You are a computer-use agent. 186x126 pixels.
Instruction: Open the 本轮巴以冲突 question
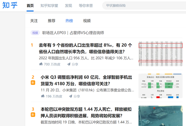coord(86,112)
